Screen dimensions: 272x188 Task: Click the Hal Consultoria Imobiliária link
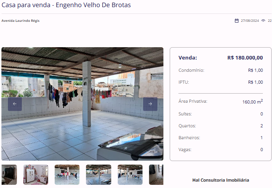click(x=220, y=180)
